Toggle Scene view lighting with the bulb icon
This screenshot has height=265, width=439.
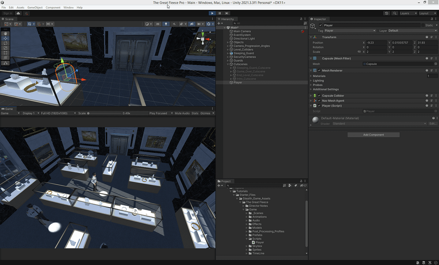point(166,24)
